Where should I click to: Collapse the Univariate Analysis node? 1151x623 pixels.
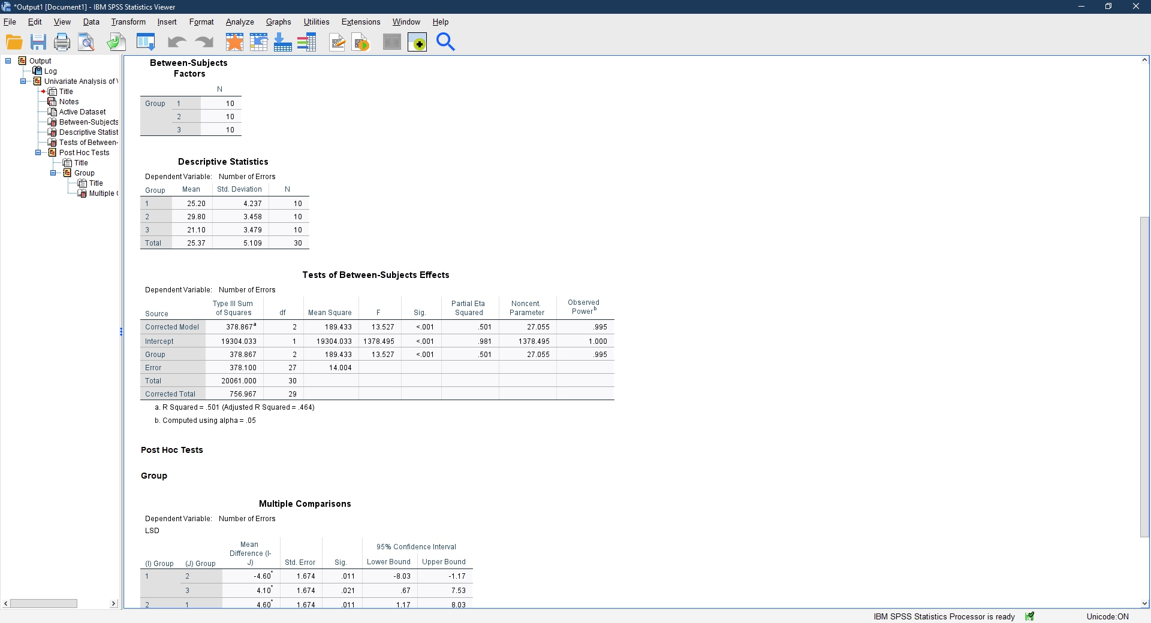(x=23, y=81)
